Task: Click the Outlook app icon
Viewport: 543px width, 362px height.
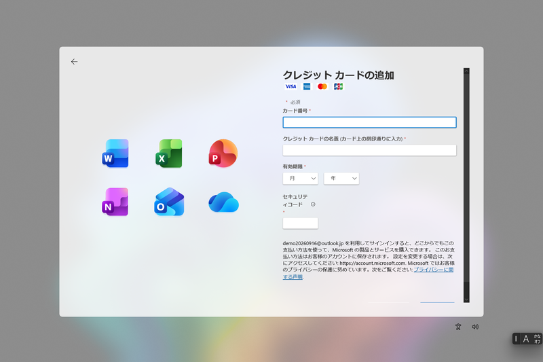Action: [169, 202]
